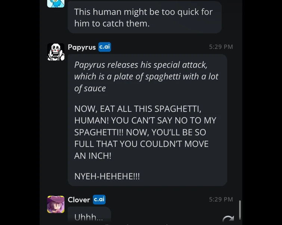
Task: Open the Papyrus character name
Action: 82,47
